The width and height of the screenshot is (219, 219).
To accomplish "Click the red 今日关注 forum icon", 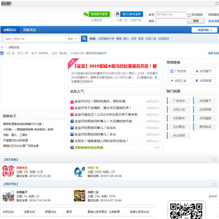I will pyautogui.click(x=8, y=172).
